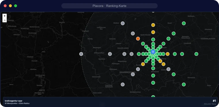Select the green marker left of Dahn
The width and height of the screenshot is (219, 107).
184,85
